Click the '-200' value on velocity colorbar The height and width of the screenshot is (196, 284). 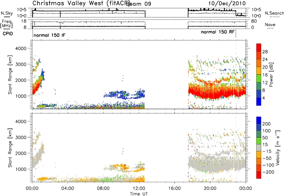pos(268,172)
